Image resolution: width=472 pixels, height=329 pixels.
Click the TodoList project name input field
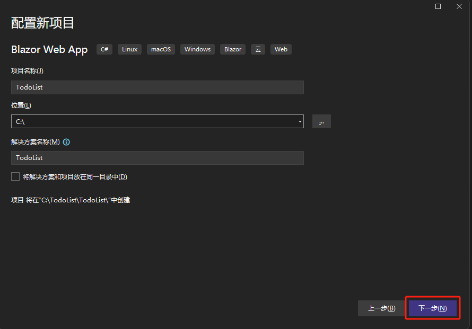(x=157, y=87)
